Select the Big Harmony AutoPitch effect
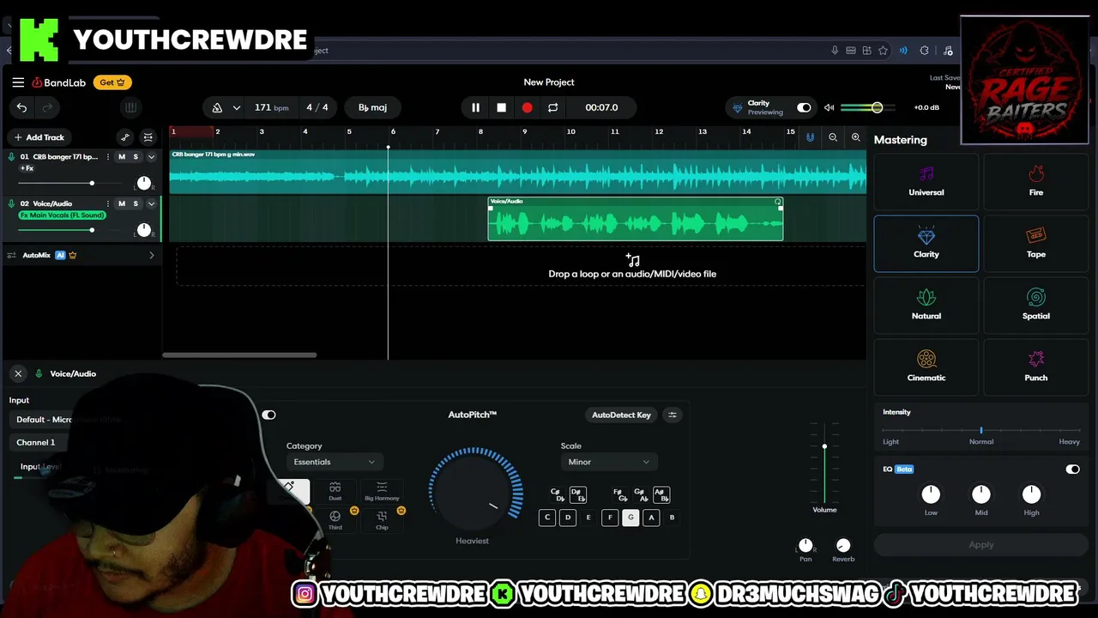This screenshot has width=1098, height=618. [x=382, y=492]
